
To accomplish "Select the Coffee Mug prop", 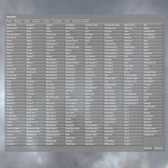I will [x=114, y=141].
